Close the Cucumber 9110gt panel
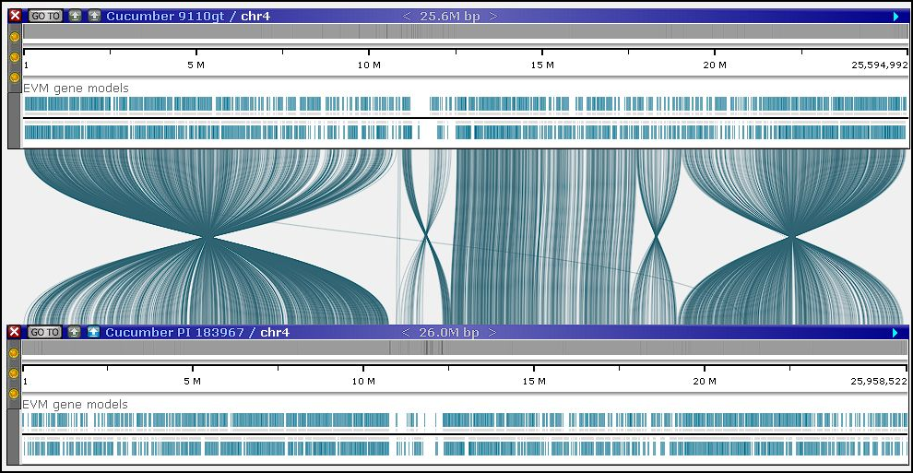 tap(15, 16)
